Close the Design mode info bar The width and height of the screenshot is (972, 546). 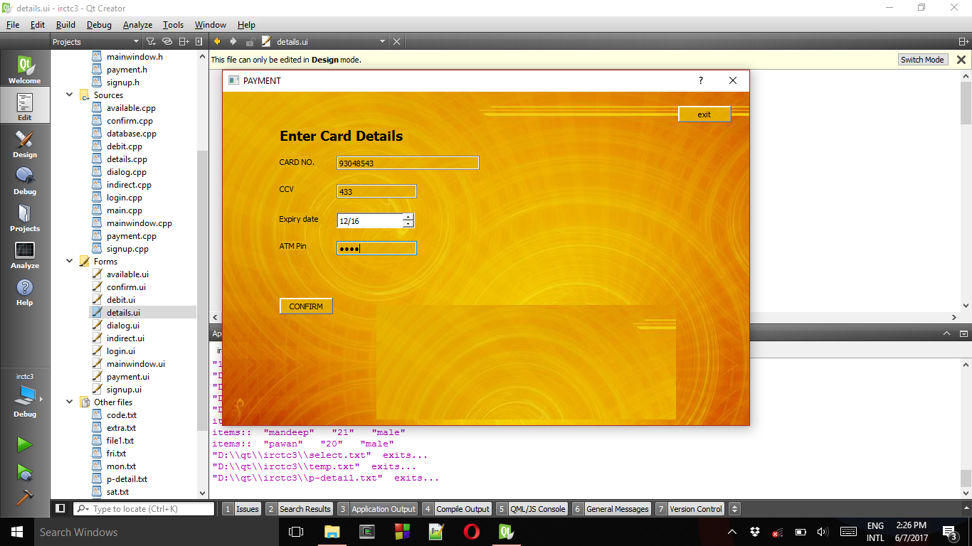tap(961, 60)
